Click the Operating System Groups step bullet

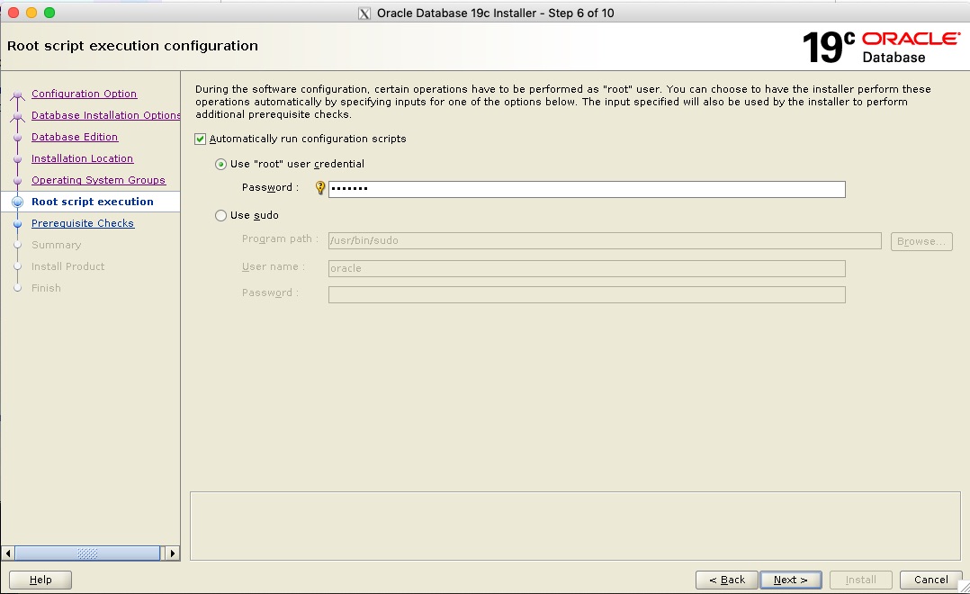tap(17, 180)
